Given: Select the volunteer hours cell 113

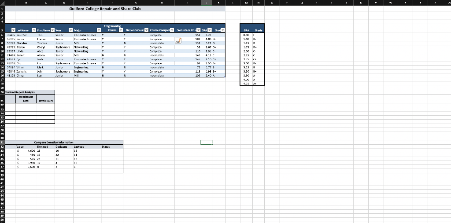Looking at the screenshot, I should 188,71.
